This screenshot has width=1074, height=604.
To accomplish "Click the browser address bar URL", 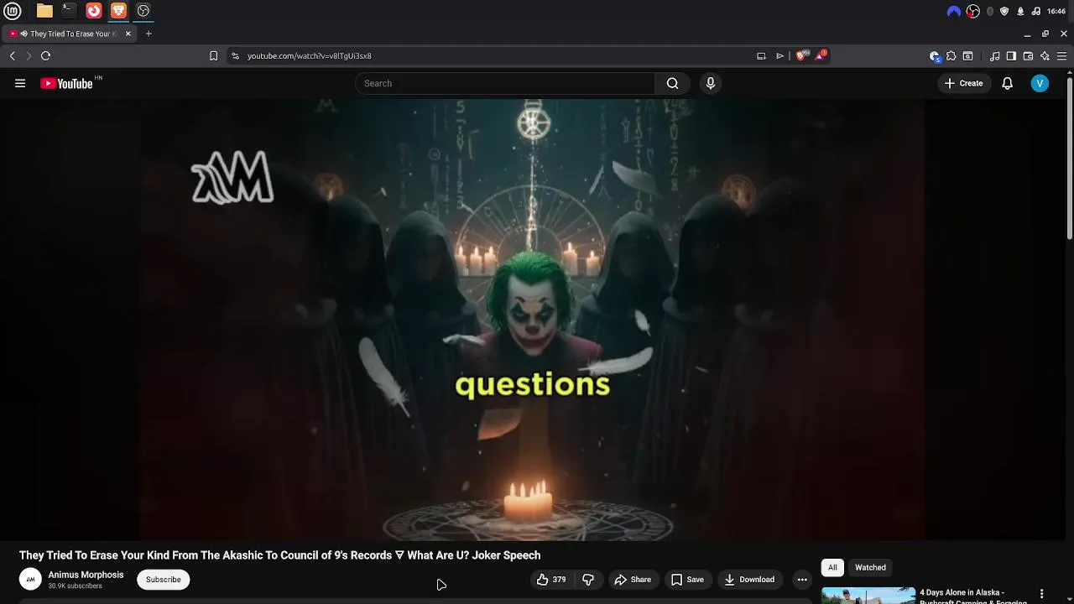I will click(x=309, y=56).
